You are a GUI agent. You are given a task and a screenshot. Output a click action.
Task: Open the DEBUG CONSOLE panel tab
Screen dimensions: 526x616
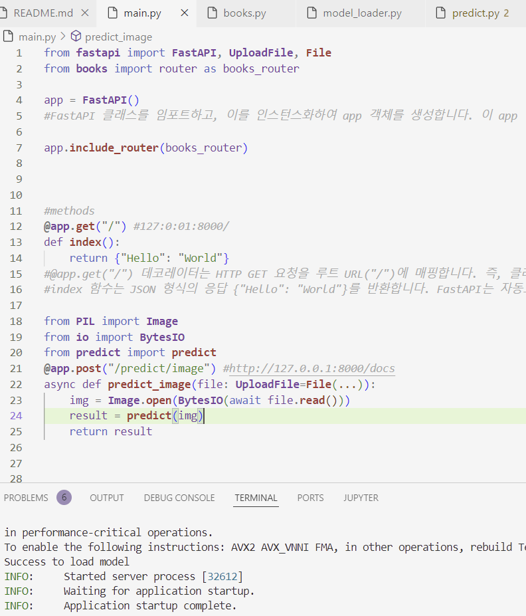pos(179,498)
